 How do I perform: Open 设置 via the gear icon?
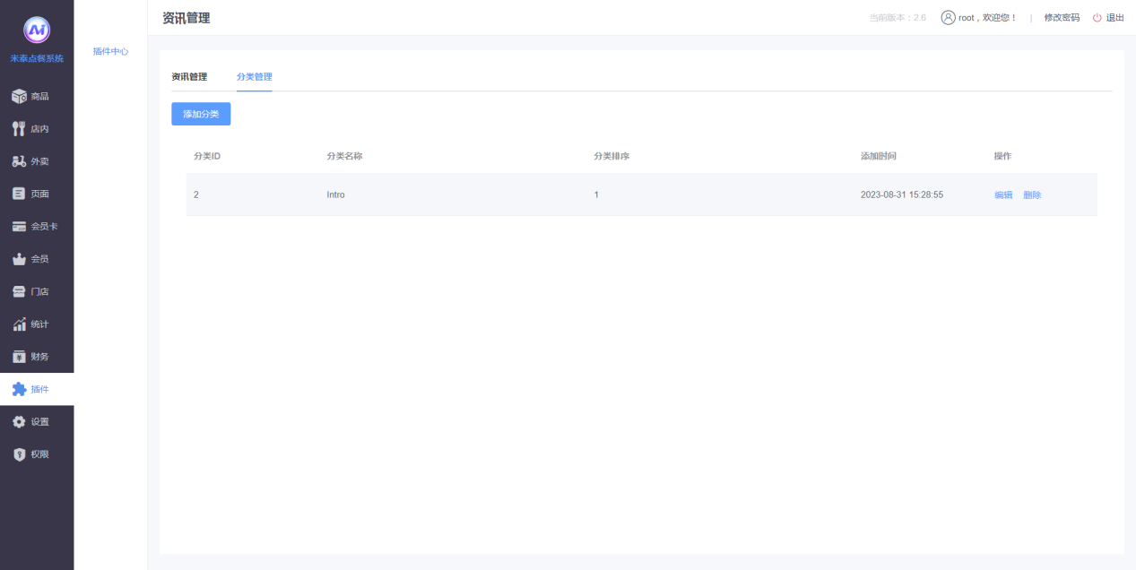19,421
